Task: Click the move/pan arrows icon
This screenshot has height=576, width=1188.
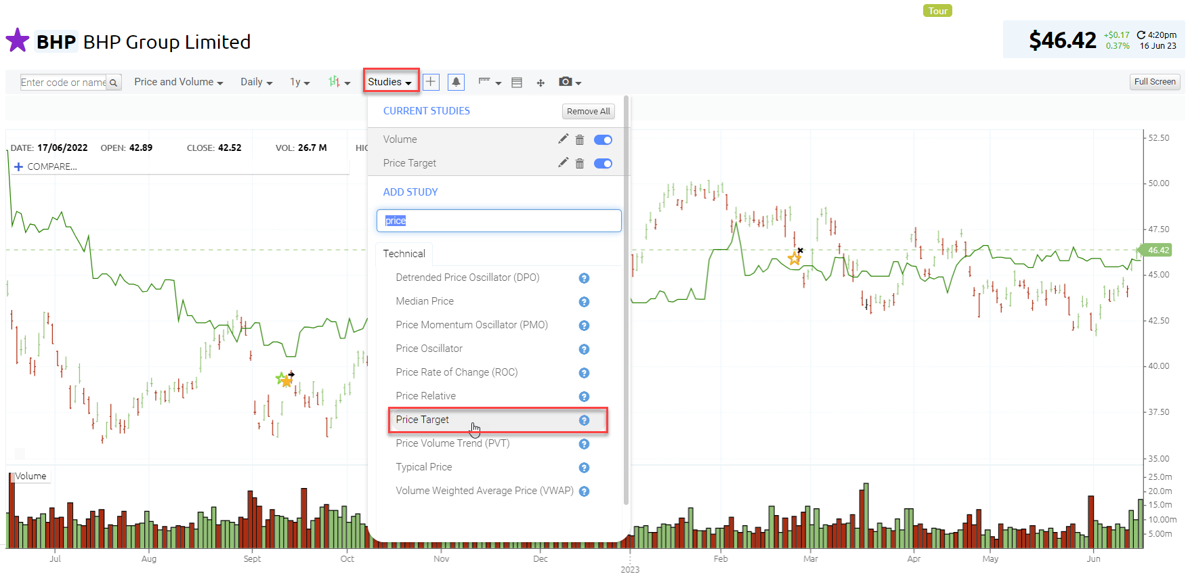Action: click(x=540, y=83)
